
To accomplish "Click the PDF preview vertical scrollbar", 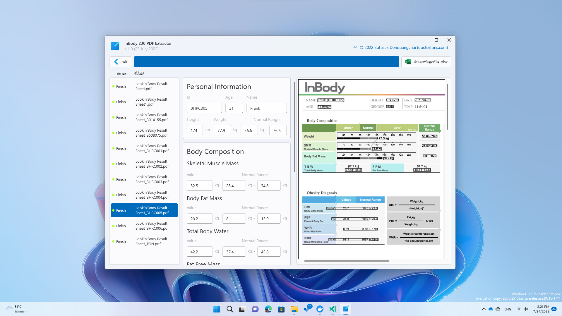I will 447,107.
